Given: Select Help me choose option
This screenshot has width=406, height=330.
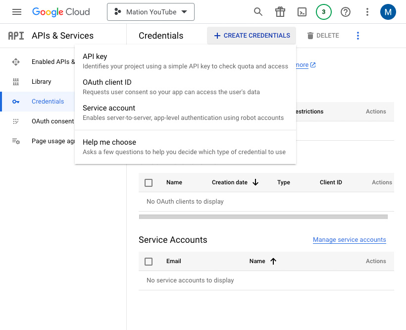Looking at the screenshot, I should (185, 147).
